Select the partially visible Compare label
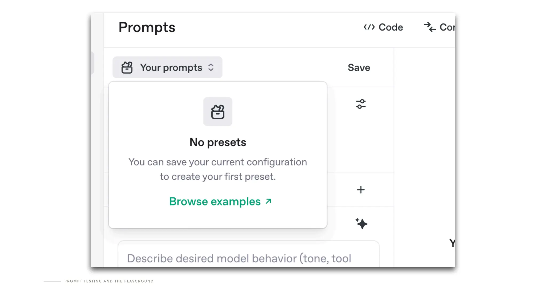 [447, 27]
